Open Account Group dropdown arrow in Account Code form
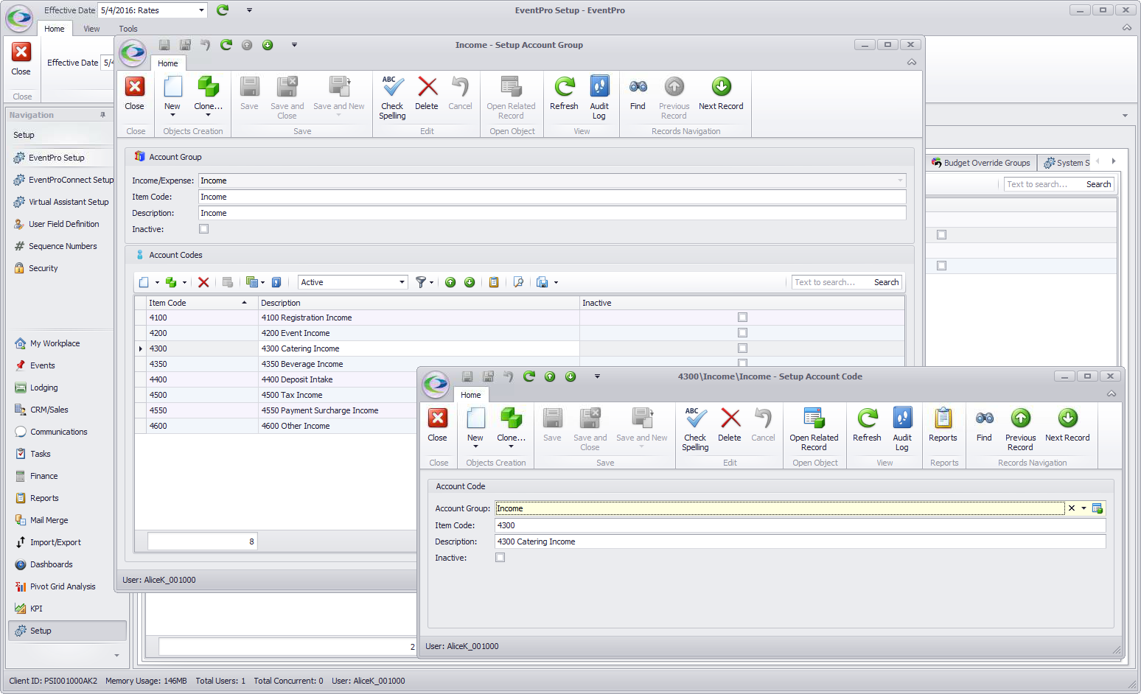1141x694 pixels. point(1084,508)
